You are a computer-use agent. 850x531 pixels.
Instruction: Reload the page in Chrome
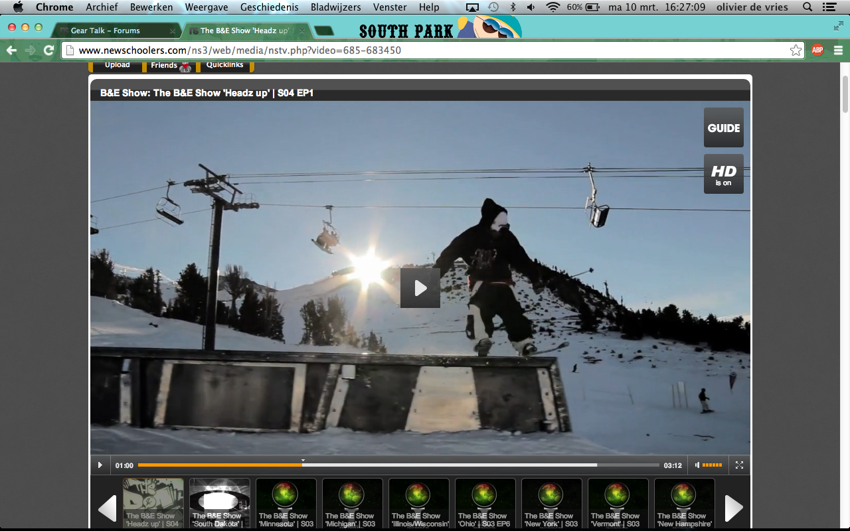click(x=48, y=50)
